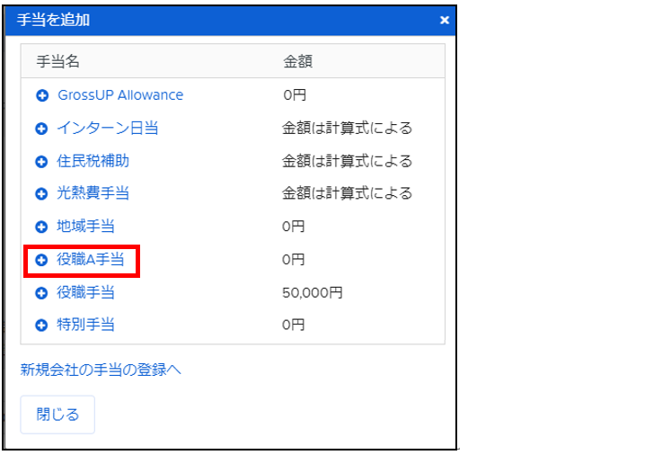Select the インターン日当 allowance link
The width and height of the screenshot is (662, 455).
(x=108, y=128)
